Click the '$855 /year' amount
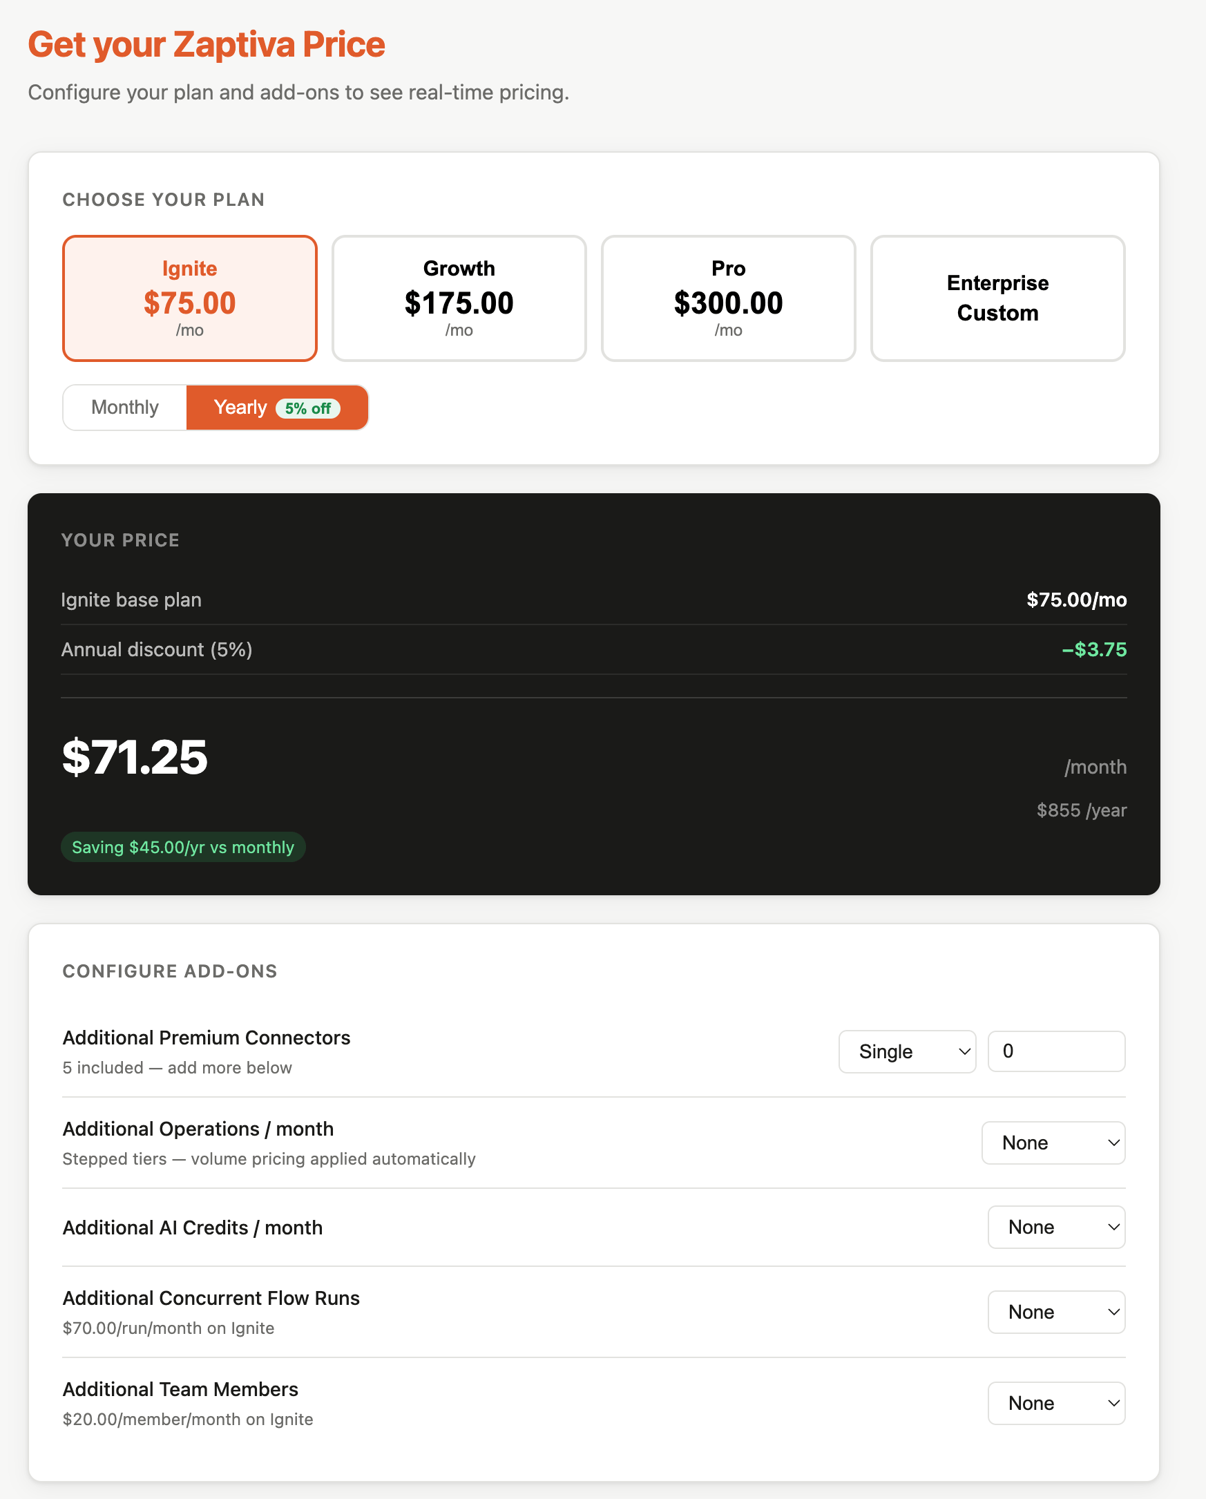Image resolution: width=1206 pixels, height=1499 pixels. click(x=1081, y=810)
